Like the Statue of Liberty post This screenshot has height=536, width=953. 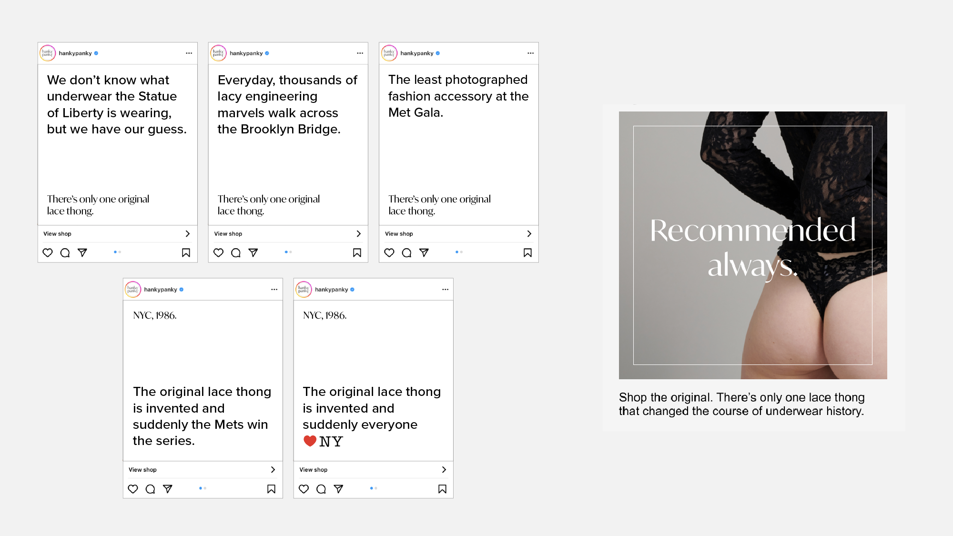point(48,253)
